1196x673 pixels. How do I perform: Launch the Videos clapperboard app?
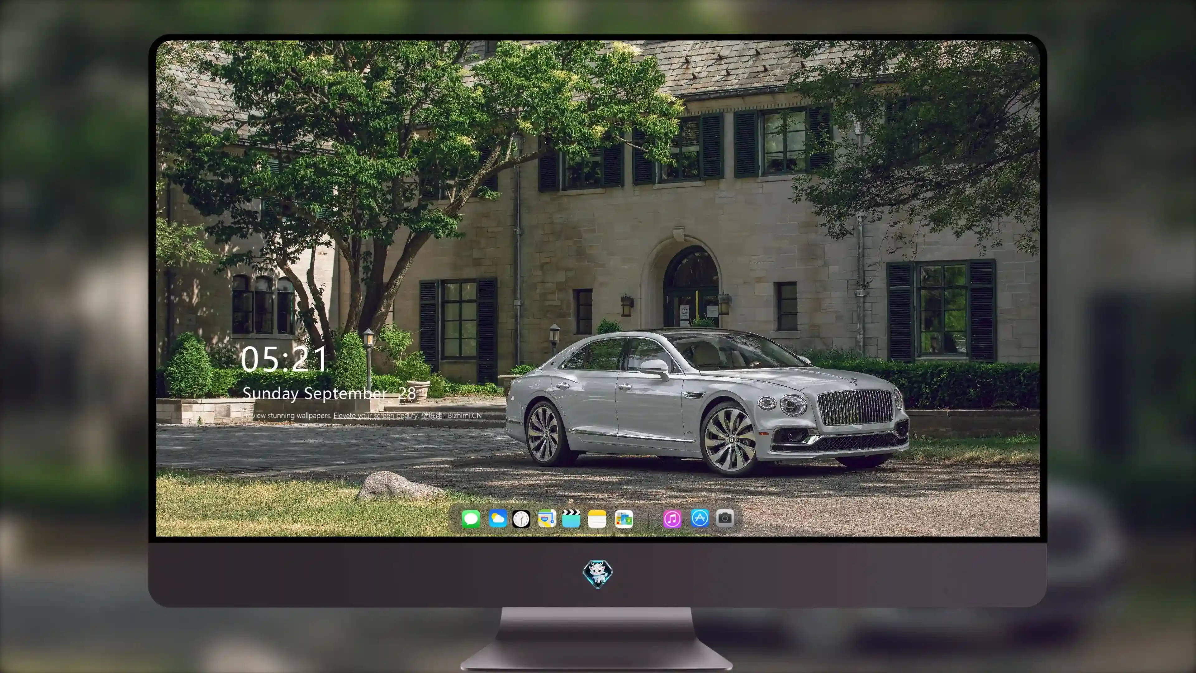(x=571, y=518)
